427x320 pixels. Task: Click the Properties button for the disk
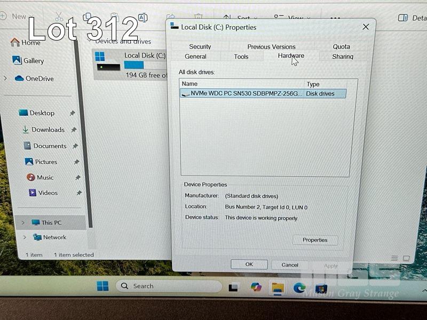[x=315, y=240]
